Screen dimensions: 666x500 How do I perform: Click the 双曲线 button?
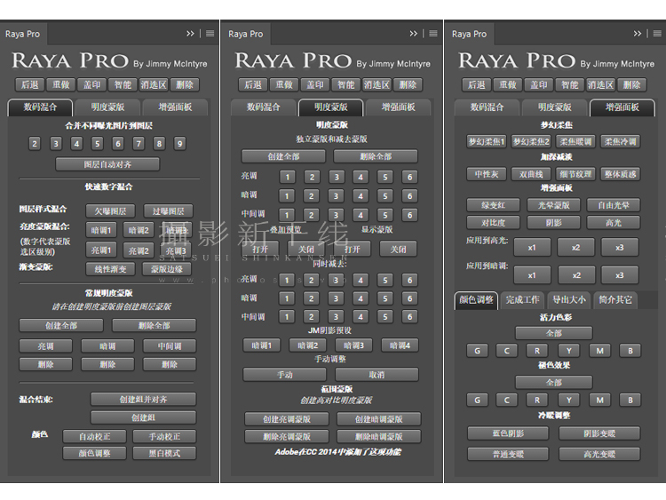(531, 174)
